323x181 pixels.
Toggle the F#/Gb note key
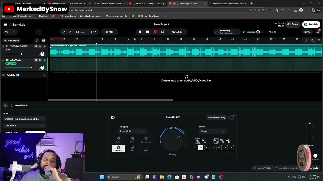coord(216,141)
